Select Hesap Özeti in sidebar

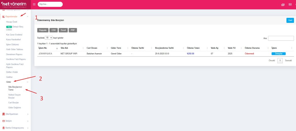[x=12, y=22]
